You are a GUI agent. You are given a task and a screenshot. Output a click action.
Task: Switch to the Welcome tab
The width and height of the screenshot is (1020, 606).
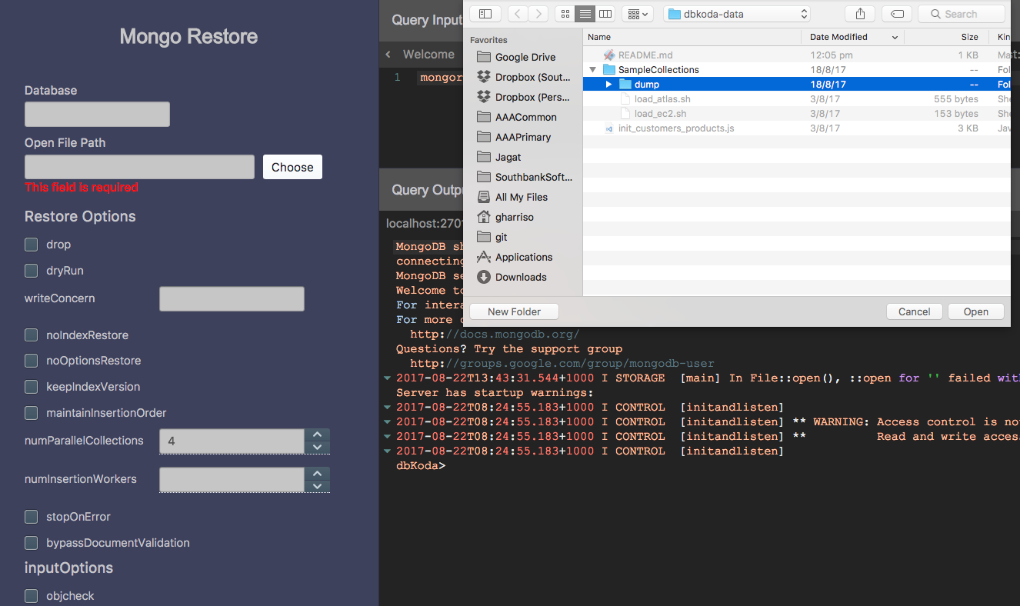click(x=428, y=54)
